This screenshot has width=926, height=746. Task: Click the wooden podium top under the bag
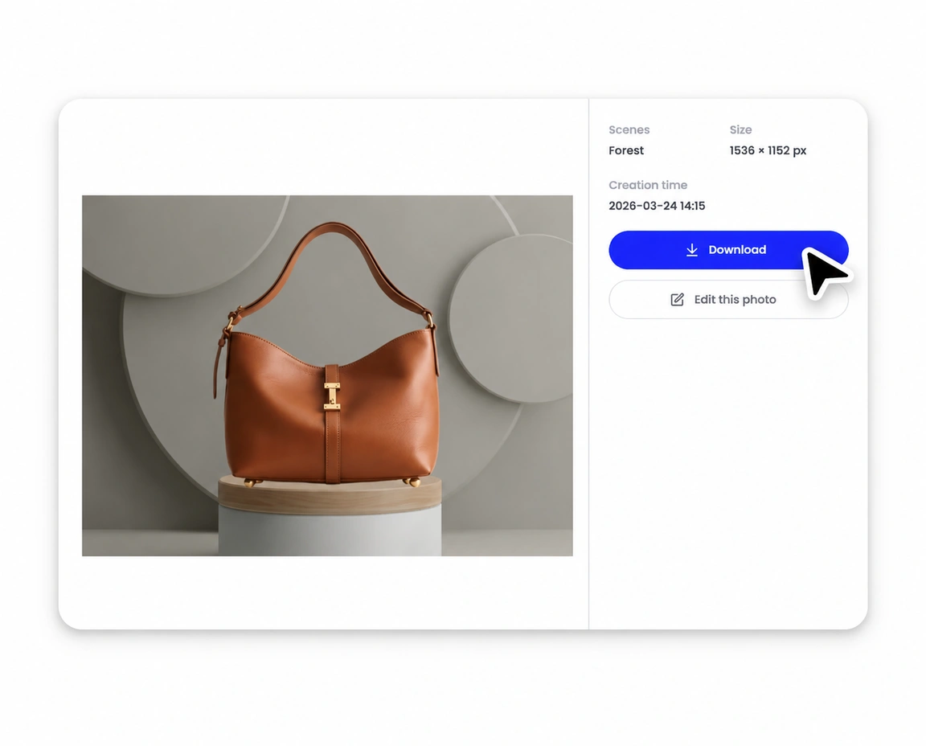pos(330,494)
